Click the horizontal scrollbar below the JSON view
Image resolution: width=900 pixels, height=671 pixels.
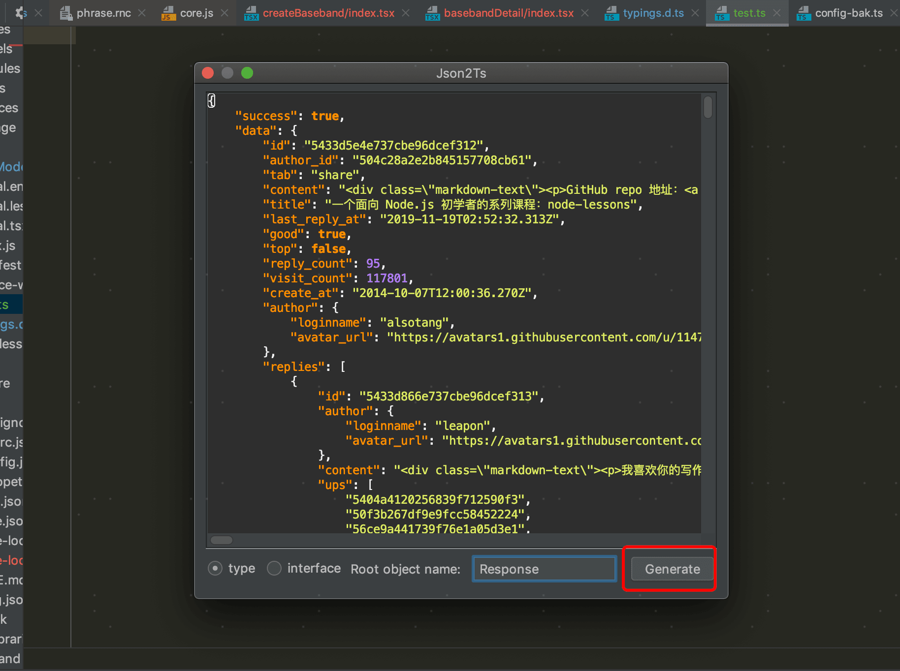click(221, 540)
